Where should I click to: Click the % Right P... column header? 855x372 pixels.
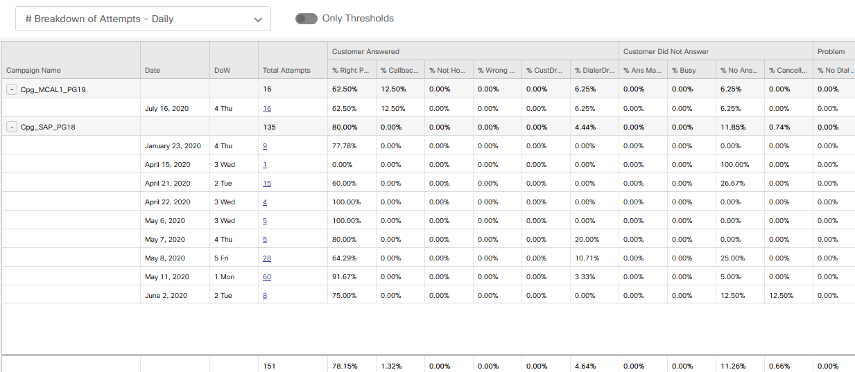351,70
